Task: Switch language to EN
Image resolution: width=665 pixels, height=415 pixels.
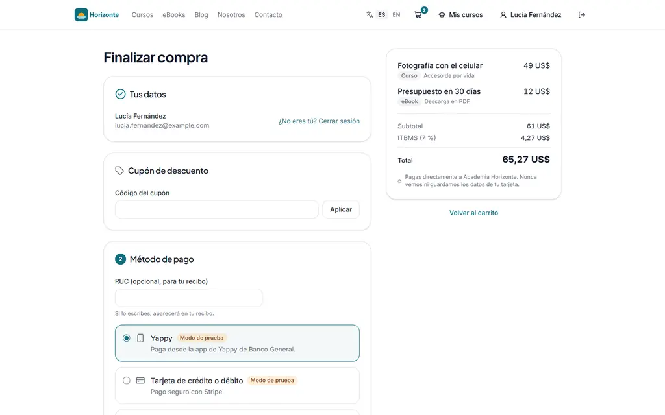Action: tap(396, 15)
